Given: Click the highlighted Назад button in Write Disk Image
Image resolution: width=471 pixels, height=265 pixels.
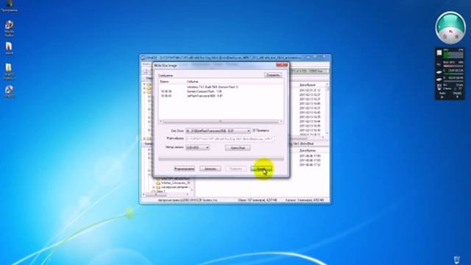Looking at the screenshot, I should tap(262, 169).
